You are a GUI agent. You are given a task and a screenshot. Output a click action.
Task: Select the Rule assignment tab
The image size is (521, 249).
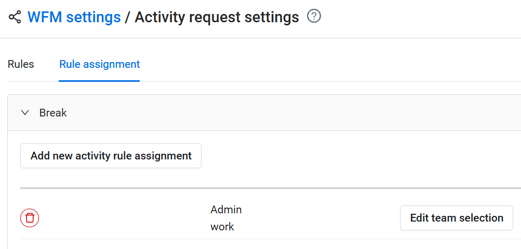tap(99, 65)
